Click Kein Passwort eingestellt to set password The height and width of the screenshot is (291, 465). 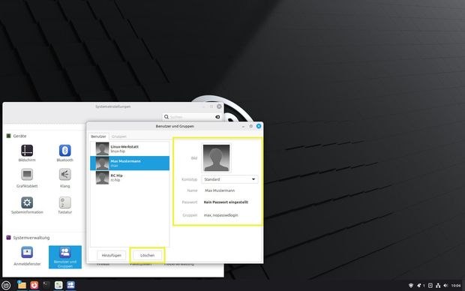pos(226,202)
